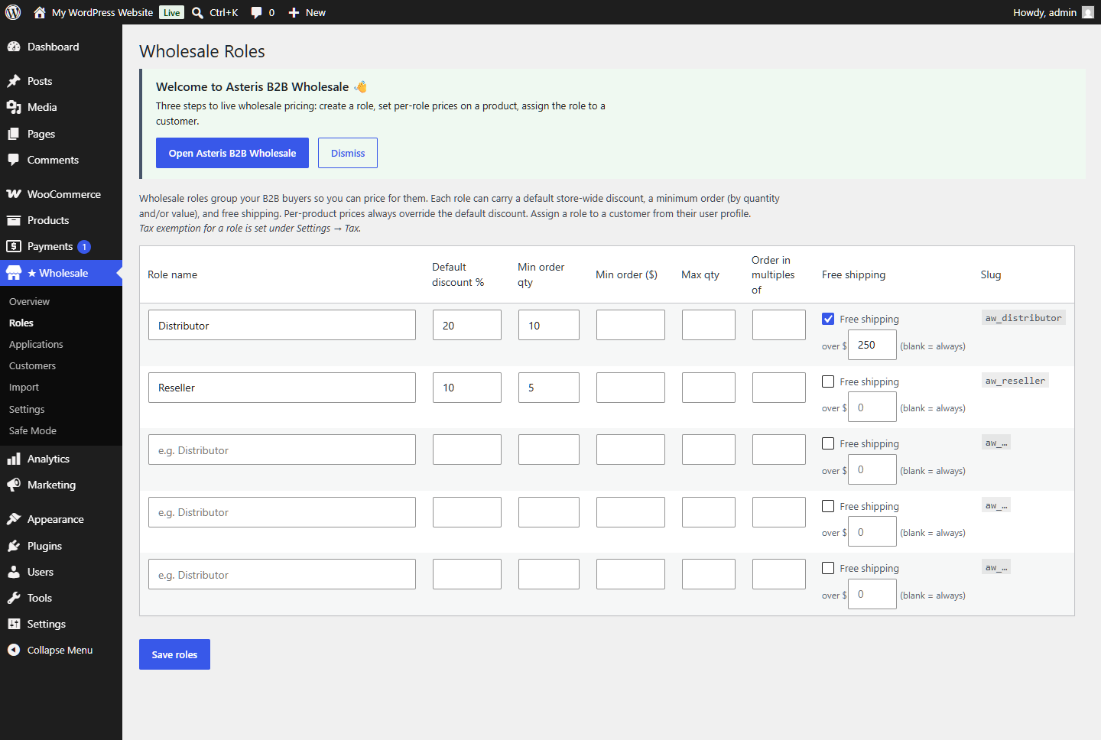Check Free shipping in the third role row
1101x740 pixels.
tap(828, 443)
